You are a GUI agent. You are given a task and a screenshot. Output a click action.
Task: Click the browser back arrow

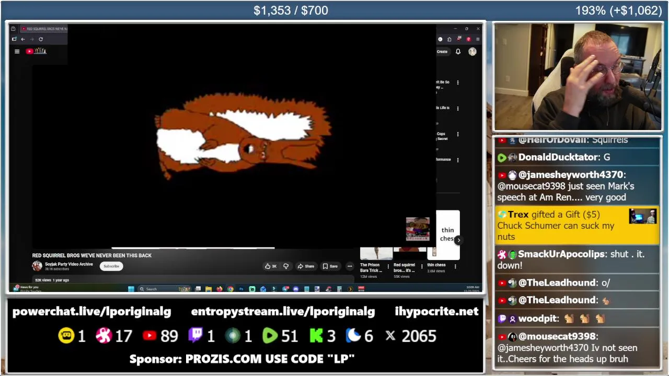click(23, 39)
